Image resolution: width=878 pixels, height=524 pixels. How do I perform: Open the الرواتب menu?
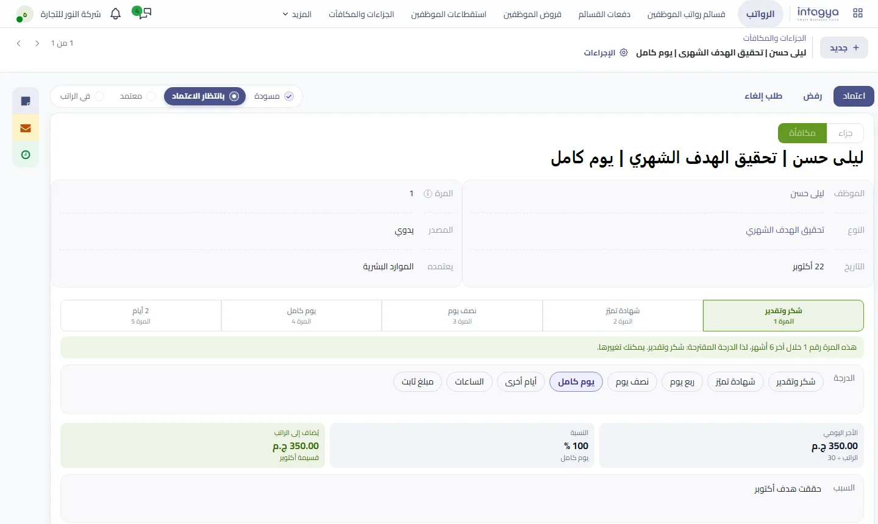coord(760,14)
